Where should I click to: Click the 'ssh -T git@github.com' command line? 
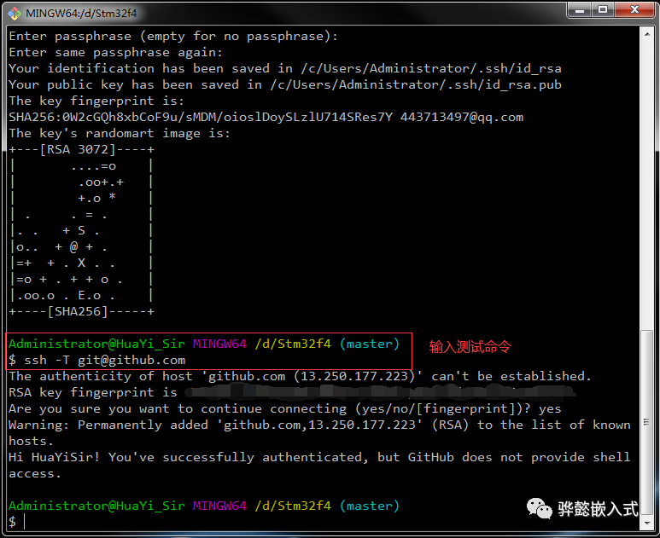click(96, 360)
